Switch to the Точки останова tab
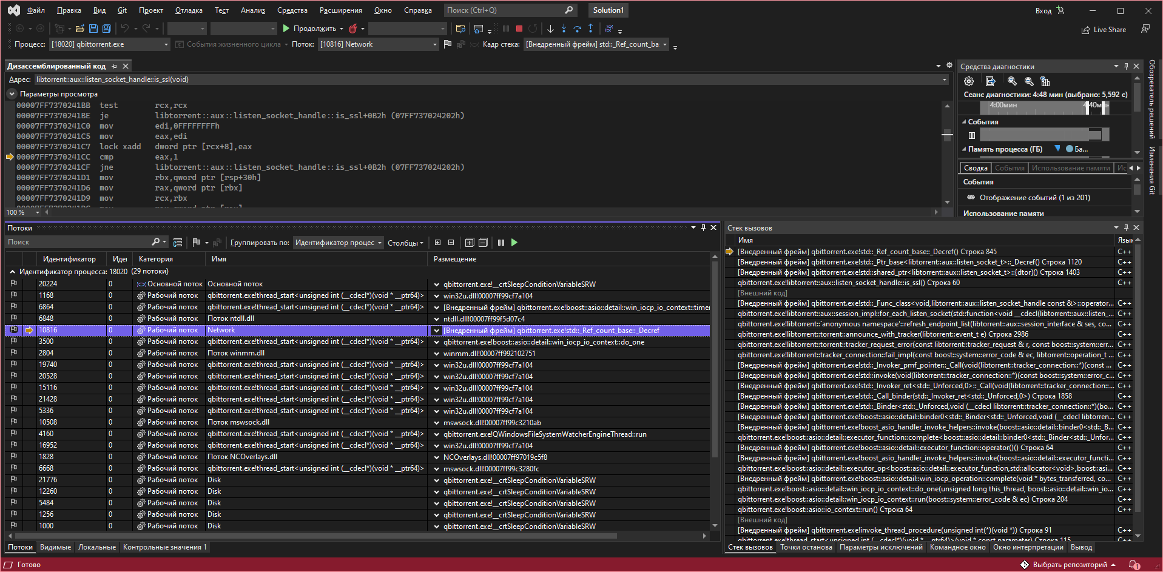The image size is (1163, 572). pyautogui.click(x=806, y=547)
